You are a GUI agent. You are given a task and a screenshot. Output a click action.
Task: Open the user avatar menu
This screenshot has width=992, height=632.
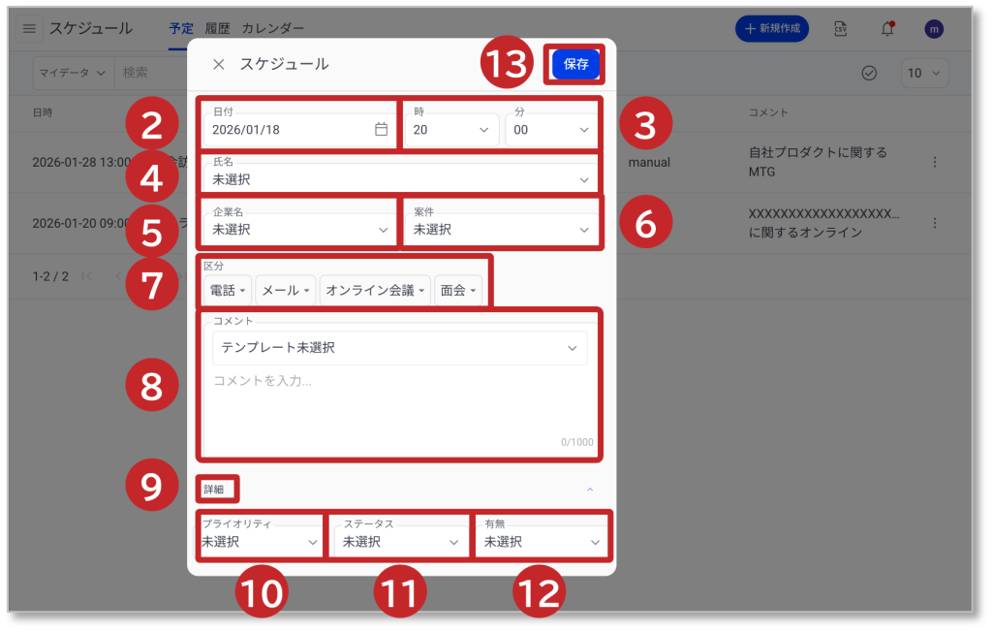coord(934,29)
